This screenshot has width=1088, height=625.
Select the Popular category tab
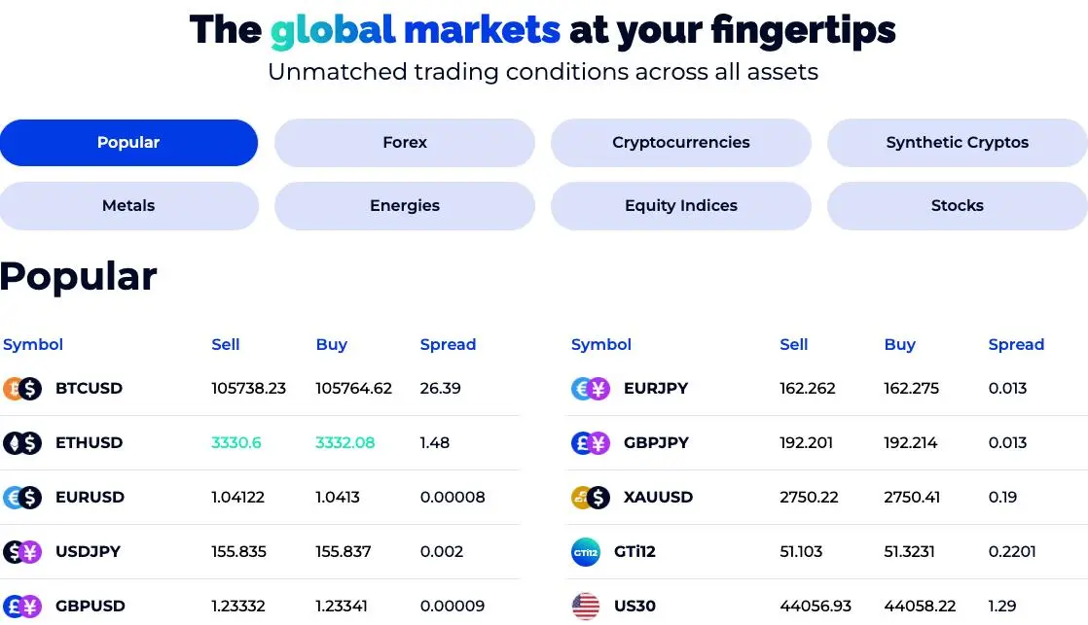[x=128, y=143]
